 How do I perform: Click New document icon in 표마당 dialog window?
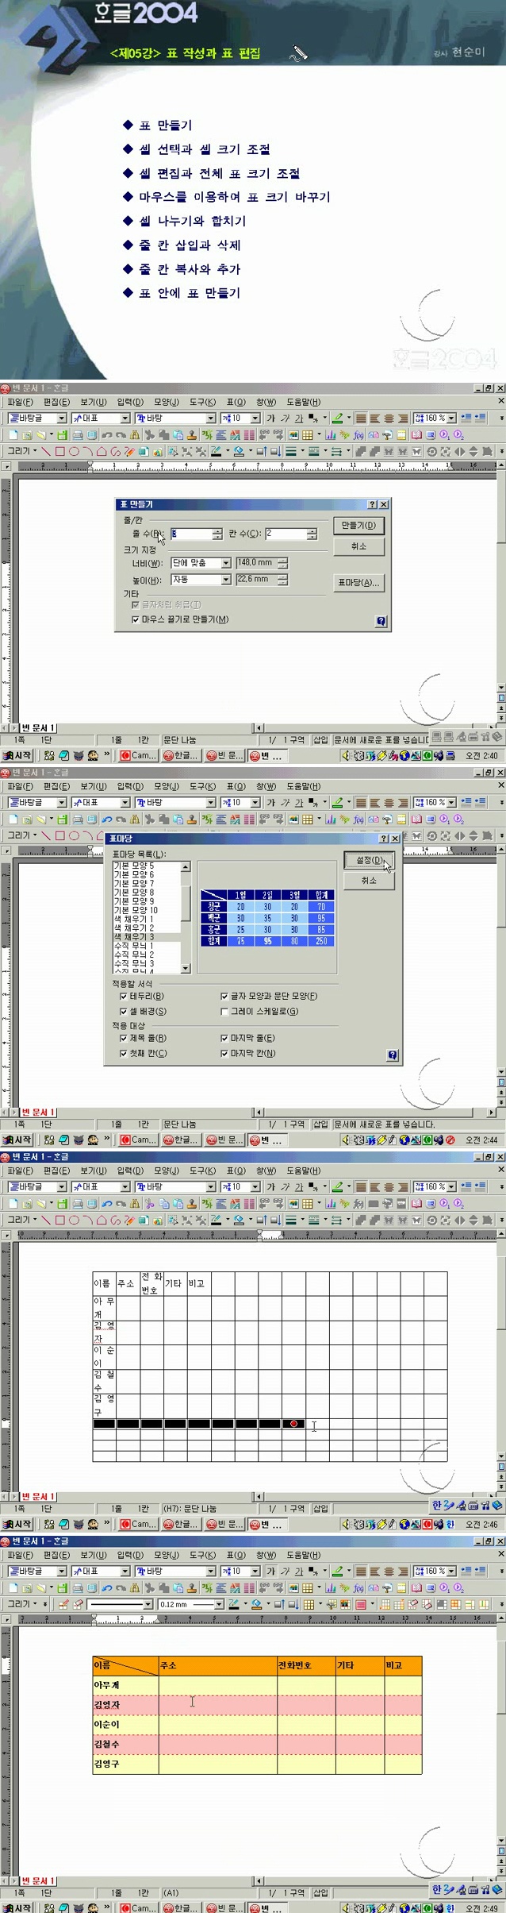point(13,820)
